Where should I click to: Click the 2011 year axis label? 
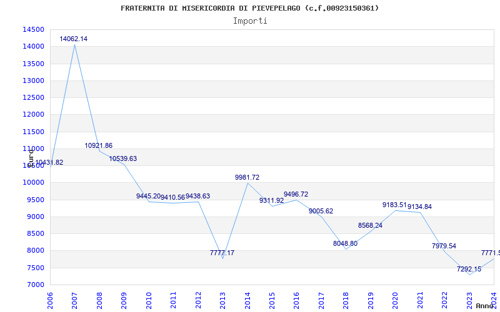tap(174, 301)
